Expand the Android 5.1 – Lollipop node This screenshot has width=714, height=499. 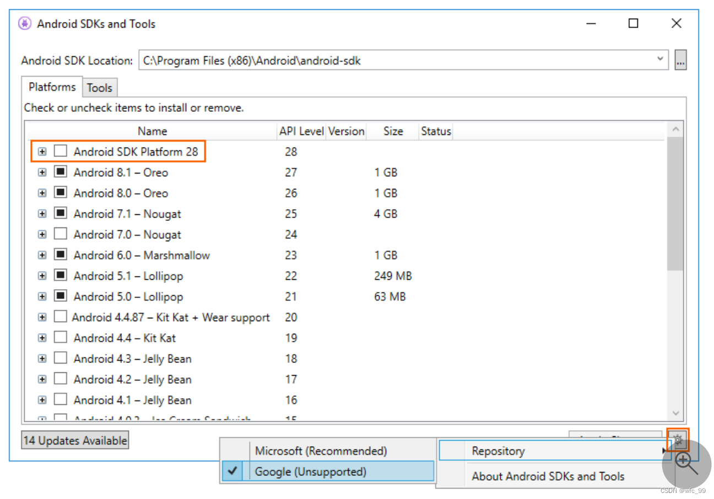click(42, 275)
